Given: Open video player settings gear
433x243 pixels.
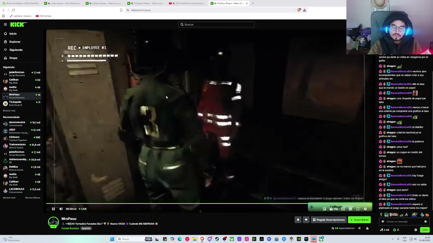Looking at the screenshot, I should [x=365, y=209].
